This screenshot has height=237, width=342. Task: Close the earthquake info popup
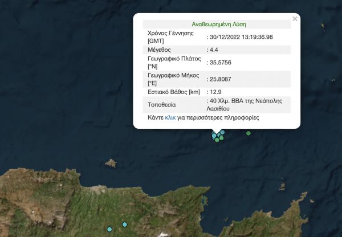(x=295, y=19)
